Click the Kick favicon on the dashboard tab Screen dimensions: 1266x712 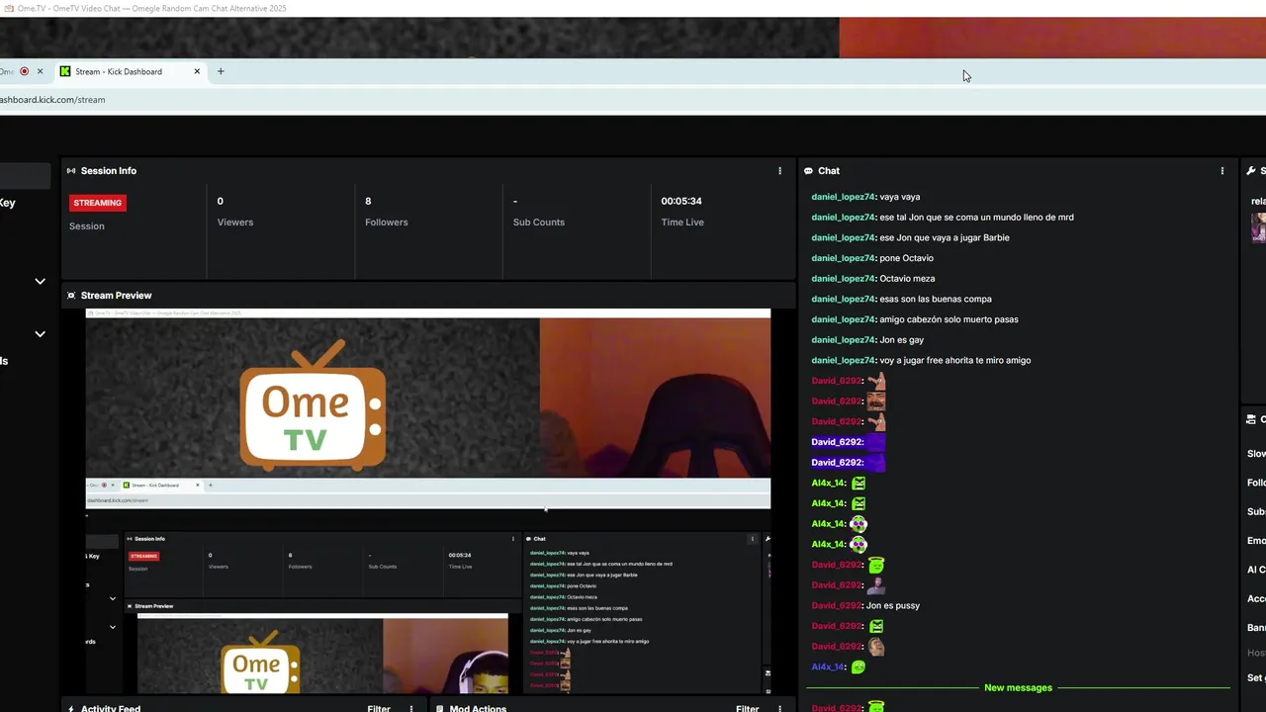(65, 71)
